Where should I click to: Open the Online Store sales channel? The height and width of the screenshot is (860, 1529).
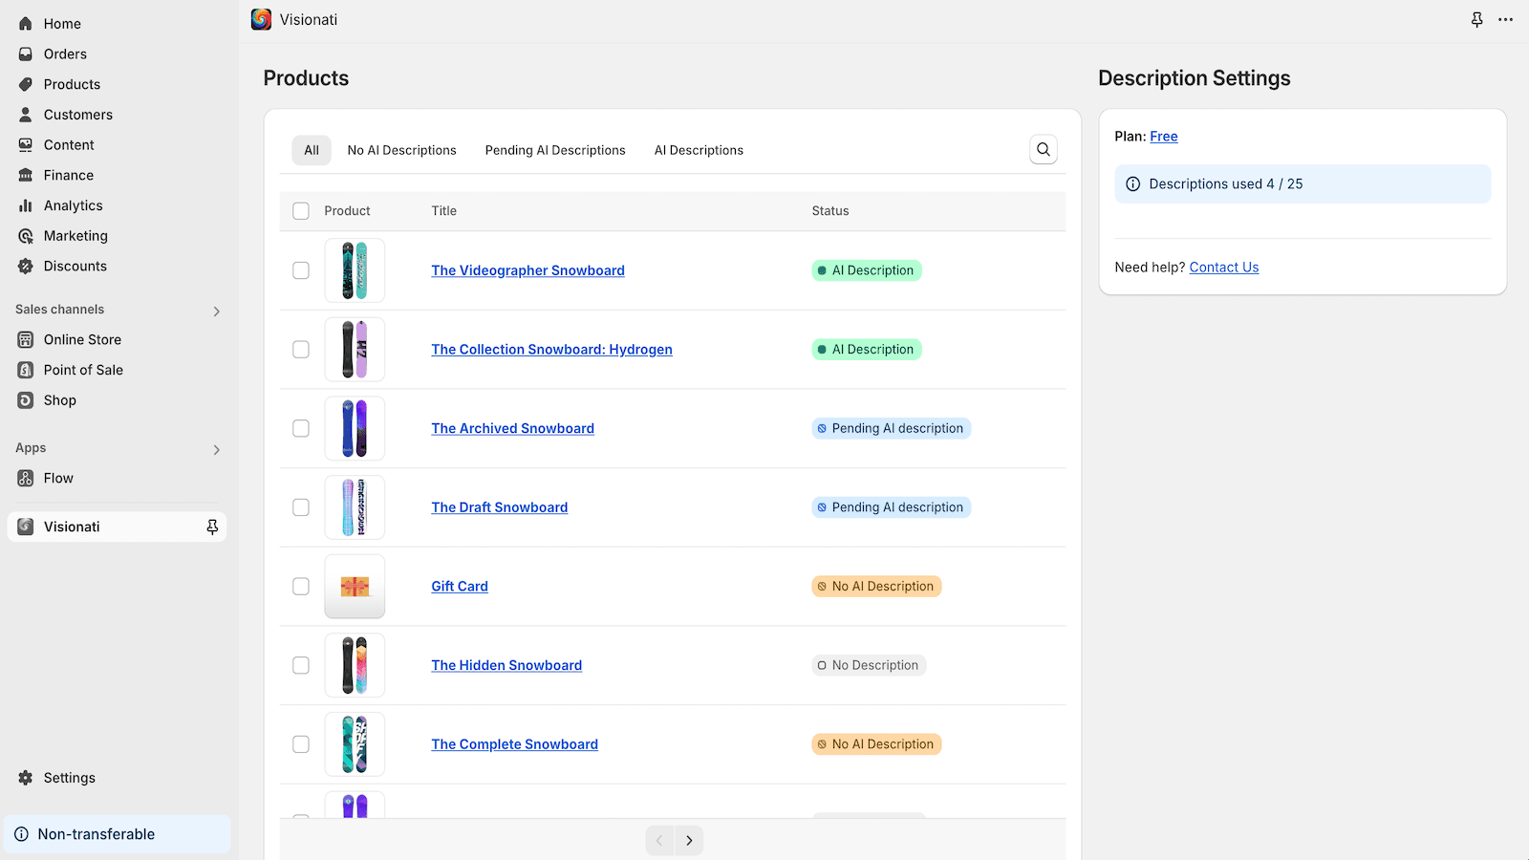(81, 339)
